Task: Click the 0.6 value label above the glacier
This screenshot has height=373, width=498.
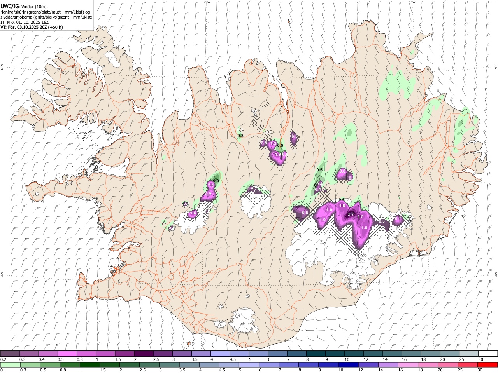Action: pyautogui.click(x=342, y=200)
